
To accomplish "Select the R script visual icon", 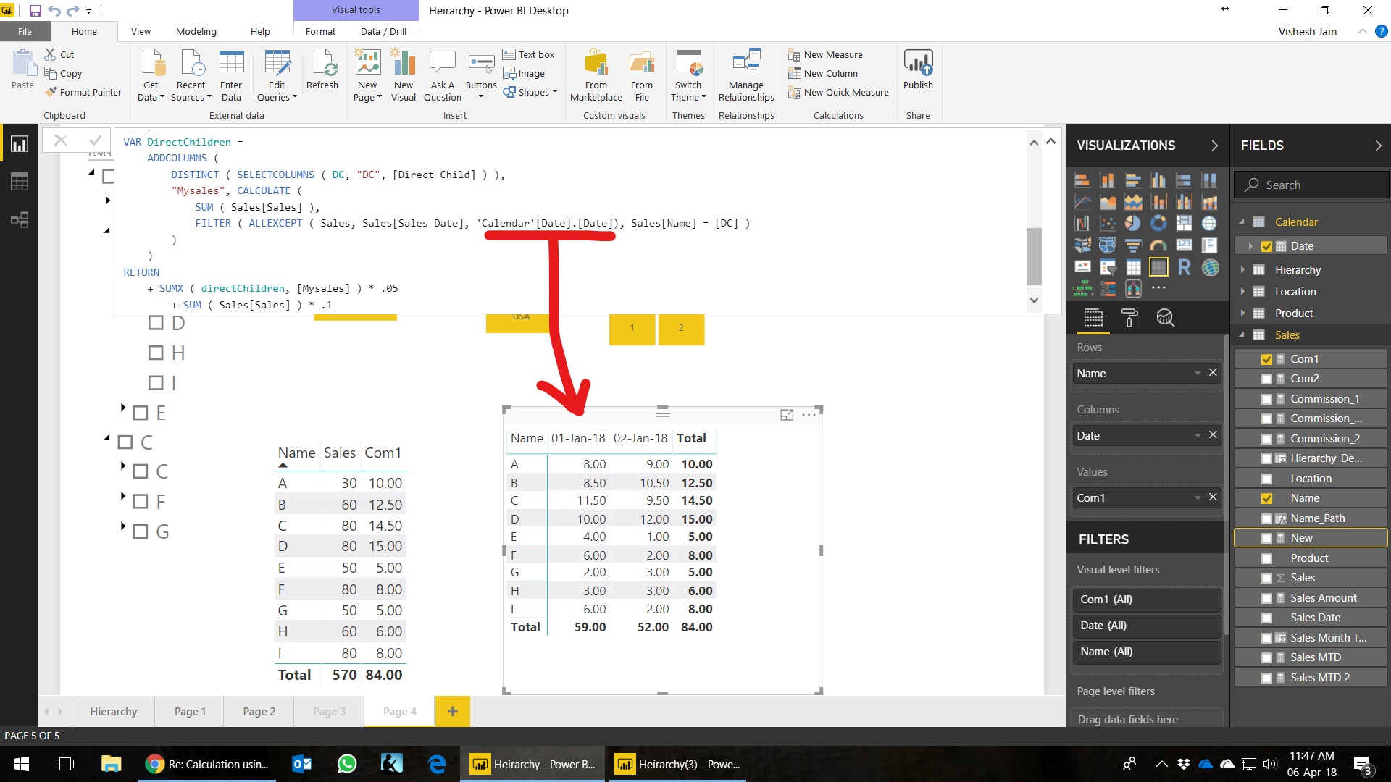I will 1184,267.
